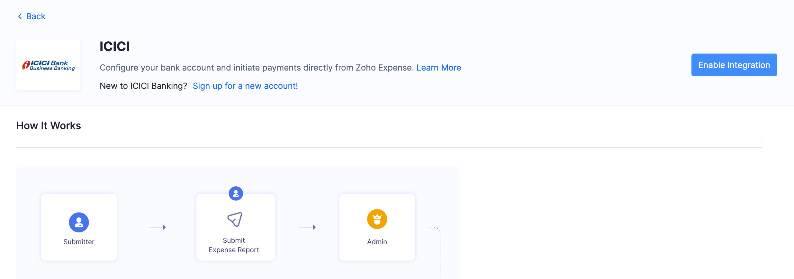Select the Admin card
794x279 pixels.
(x=376, y=227)
